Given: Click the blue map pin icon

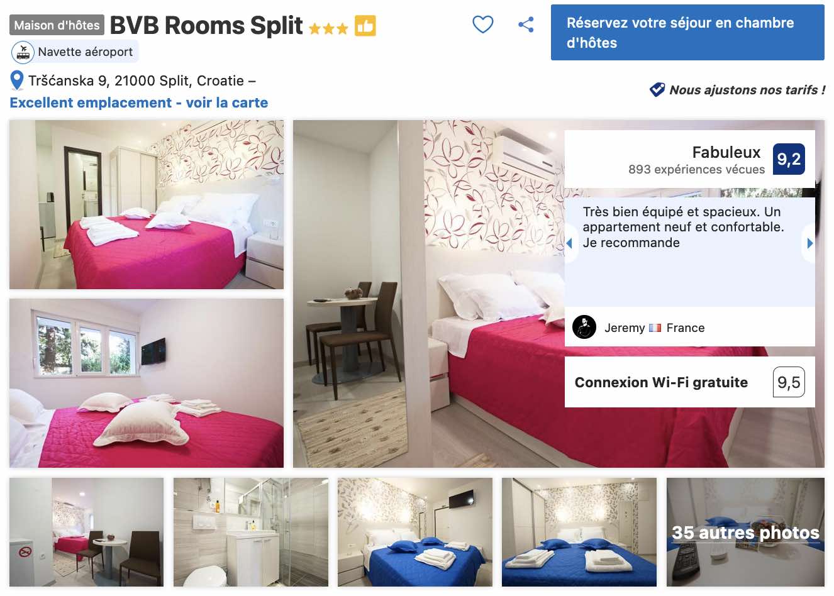Looking at the screenshot, I should [17, 80].
